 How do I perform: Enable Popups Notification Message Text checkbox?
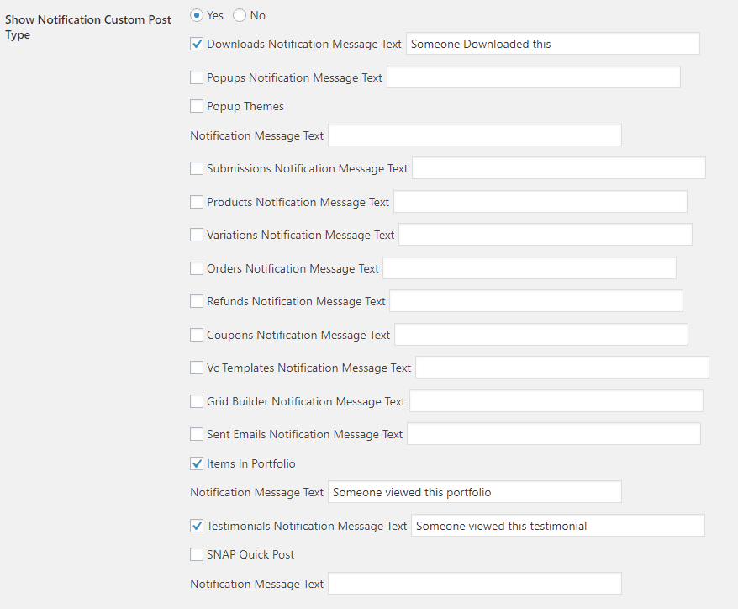pos(197,77)
